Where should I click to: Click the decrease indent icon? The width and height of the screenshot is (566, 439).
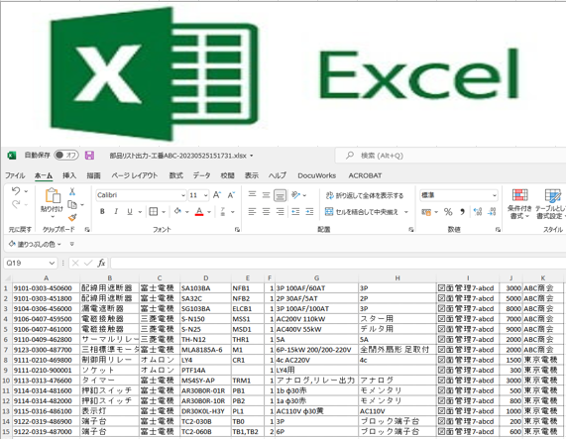tap(295, 212)
